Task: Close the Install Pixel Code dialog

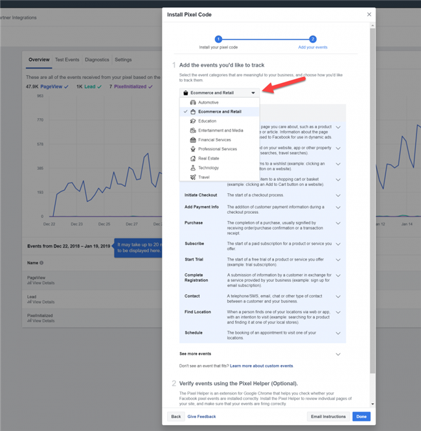Action: point(369,14)
